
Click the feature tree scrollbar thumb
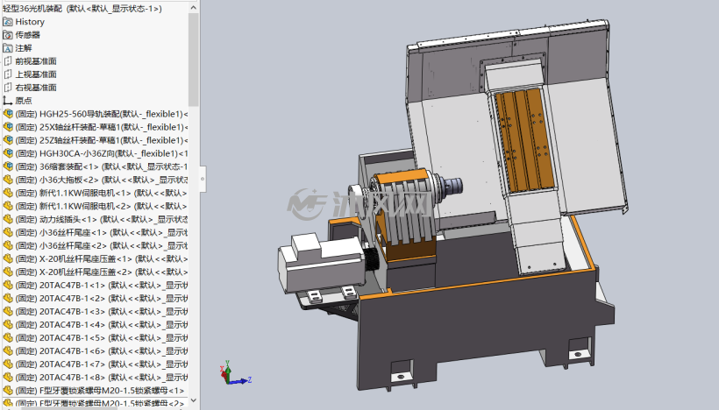point(194,60)
